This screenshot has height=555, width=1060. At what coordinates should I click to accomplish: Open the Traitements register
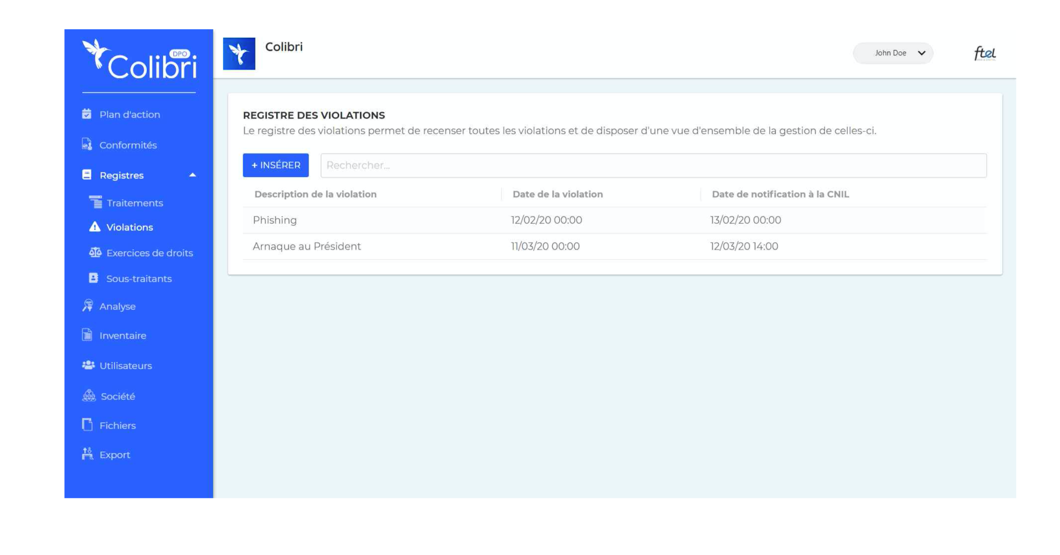point(135,203)
